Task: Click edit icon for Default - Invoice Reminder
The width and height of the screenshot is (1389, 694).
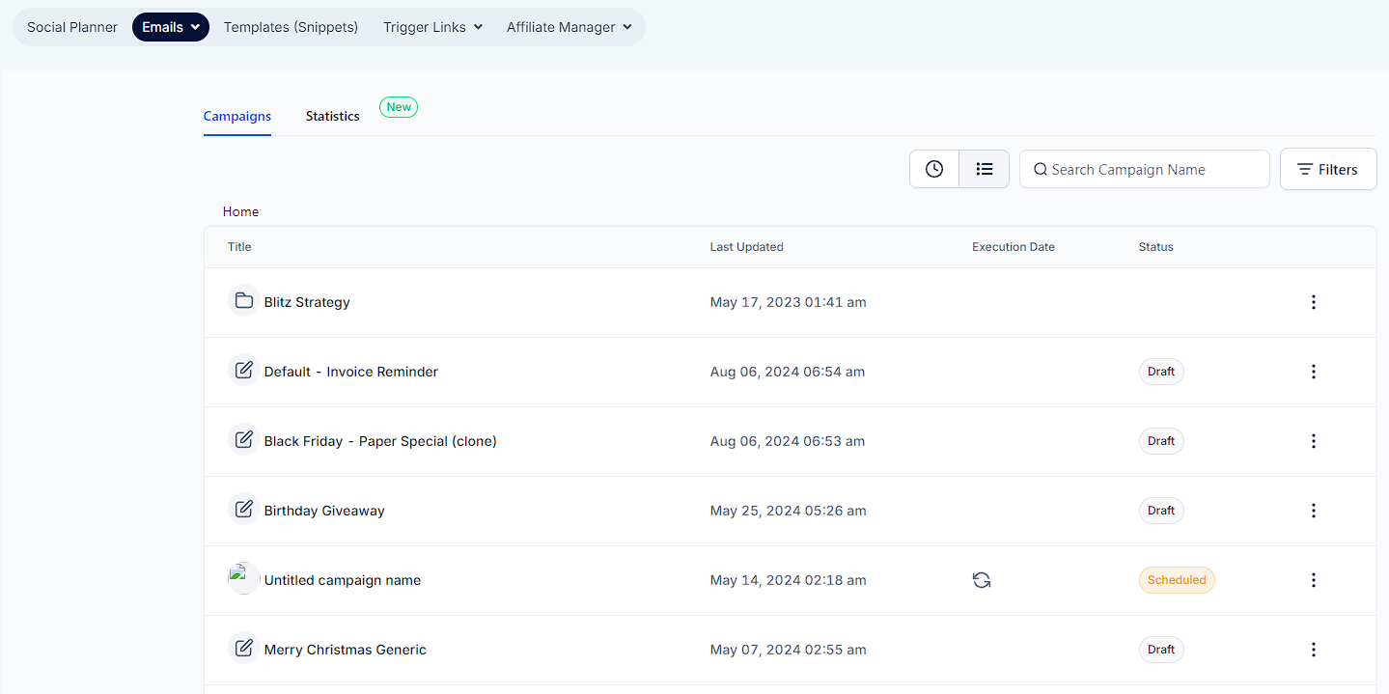Action: click(x=244, y=371)
